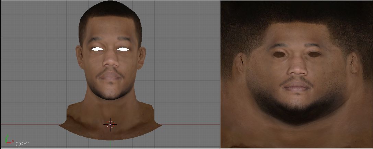Click the 3D cursor crosshair in viewport
Screen dimensions: 373x149
(x=110, y=124)
